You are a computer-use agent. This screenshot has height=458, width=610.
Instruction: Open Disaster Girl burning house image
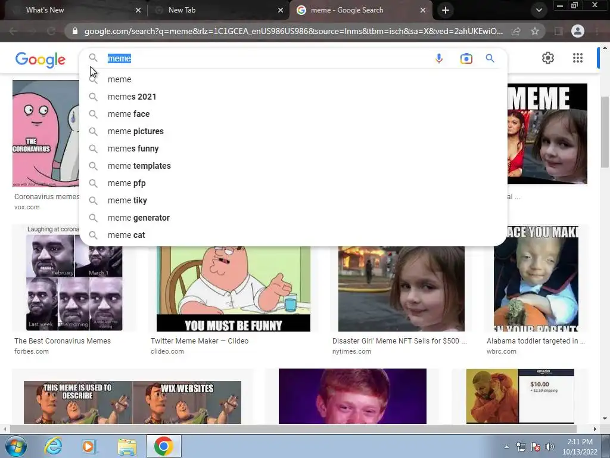tap(401, 289)
